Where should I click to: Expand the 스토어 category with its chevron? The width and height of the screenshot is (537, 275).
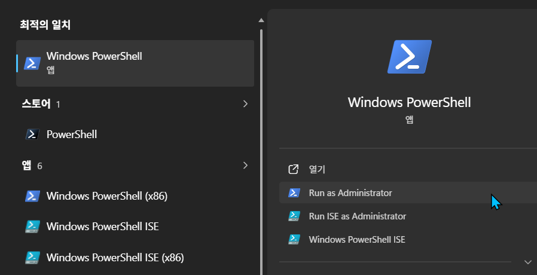pos(245,104)
